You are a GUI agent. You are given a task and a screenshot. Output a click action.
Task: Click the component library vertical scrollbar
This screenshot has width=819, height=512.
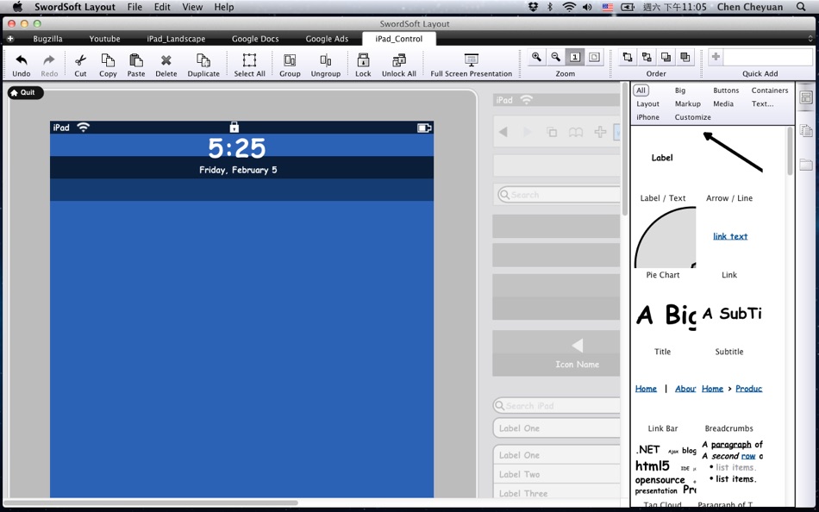790,152
